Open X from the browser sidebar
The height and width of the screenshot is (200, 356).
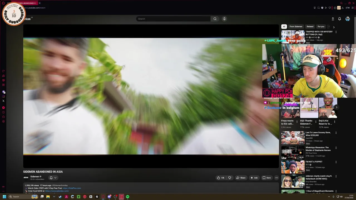(4, 101)
